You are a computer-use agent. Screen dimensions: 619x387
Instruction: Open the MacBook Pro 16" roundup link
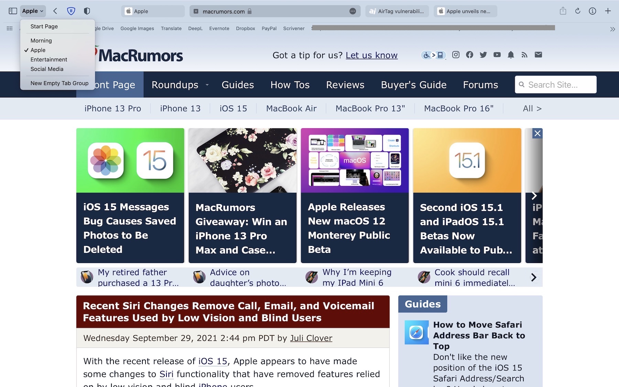(x=459, y=109)
